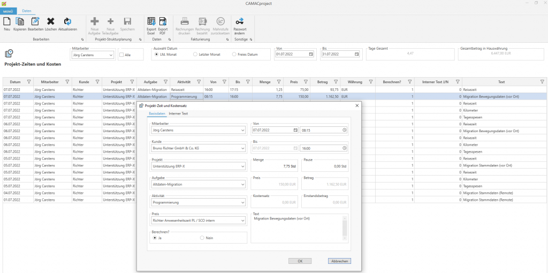Click the Abbrechen button
This screenshot has width=548, height=273.
pos(339,261)
